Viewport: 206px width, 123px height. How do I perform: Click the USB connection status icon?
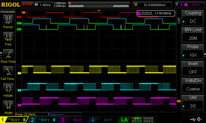click(x=193, y=119)
